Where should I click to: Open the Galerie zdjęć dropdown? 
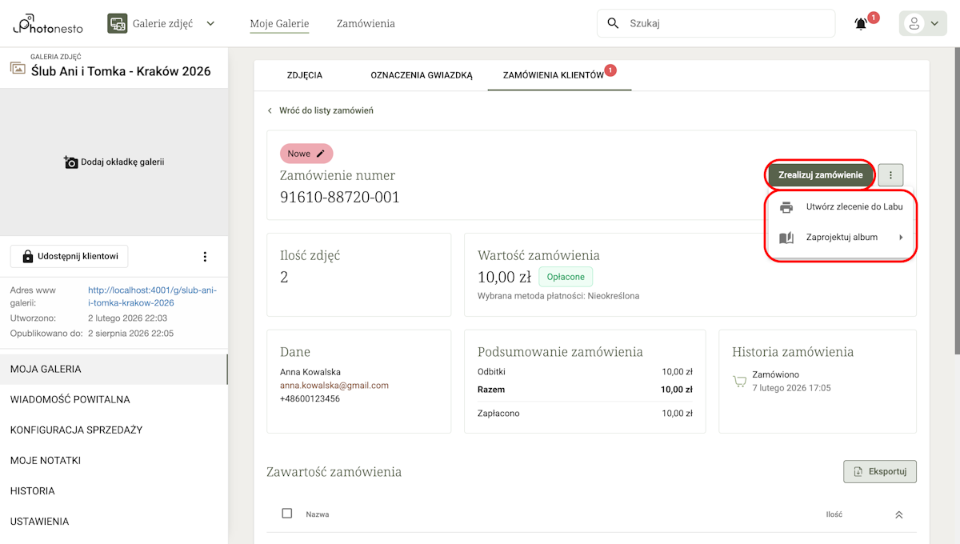[162, 24]
